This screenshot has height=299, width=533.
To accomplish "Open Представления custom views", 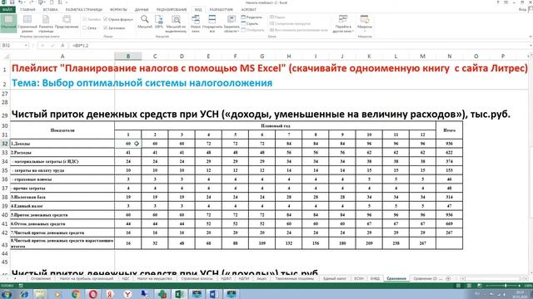I will point(67,22).
